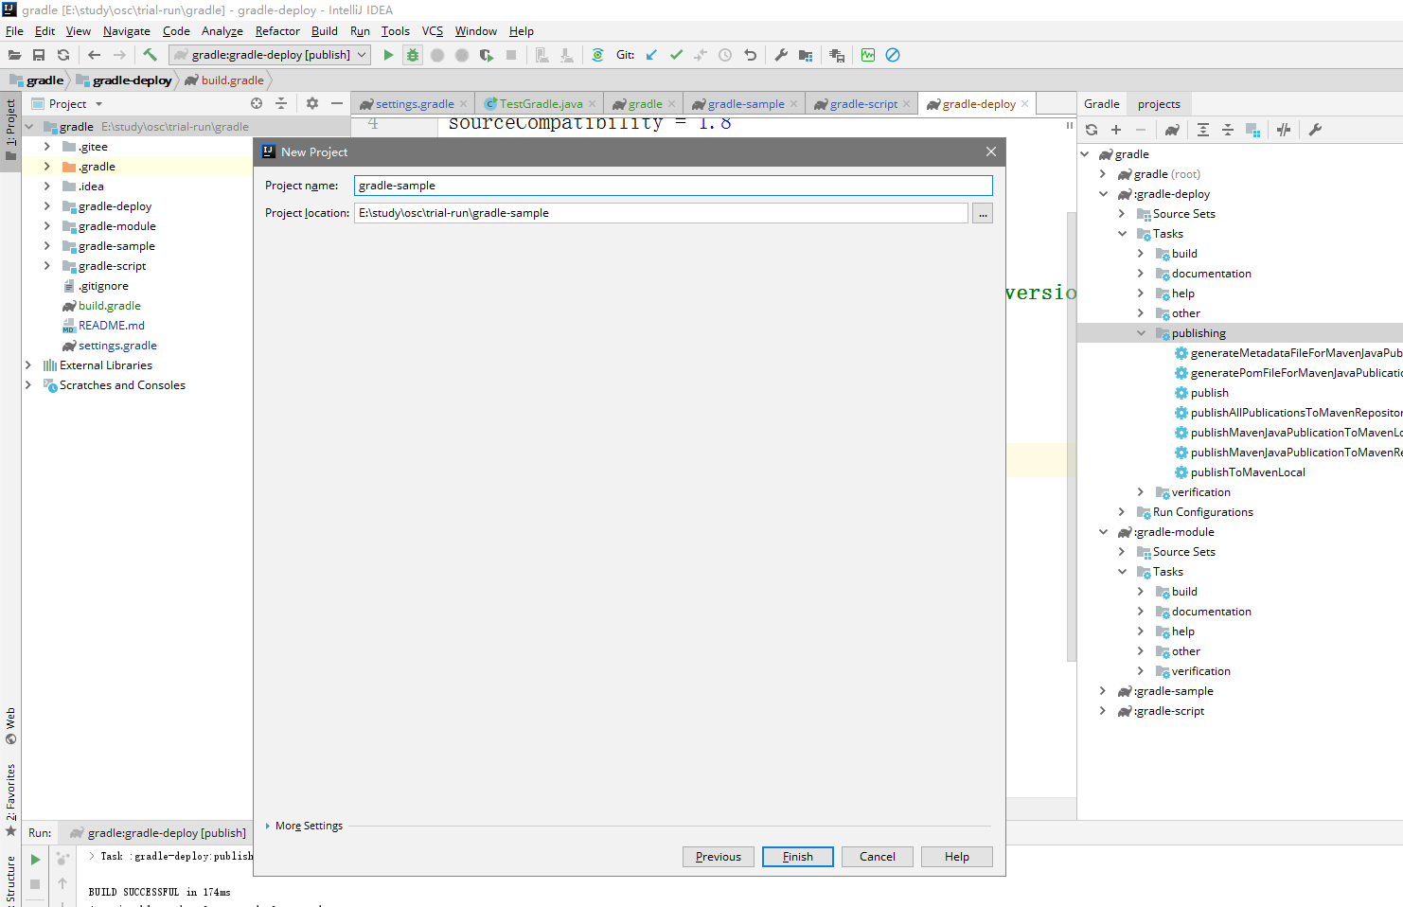1403x907 pixels.
Task: Click Git commit checkmark icon
Action: [676, 55]
